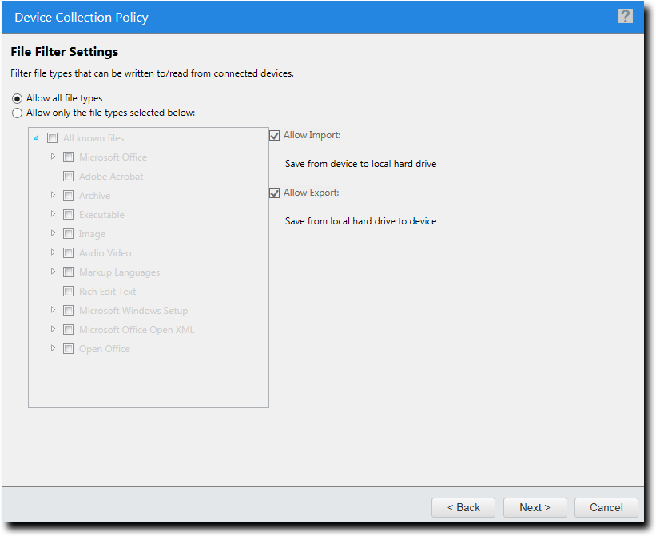
Task: Expand the Archive file types node
Action: click(52, 195)
